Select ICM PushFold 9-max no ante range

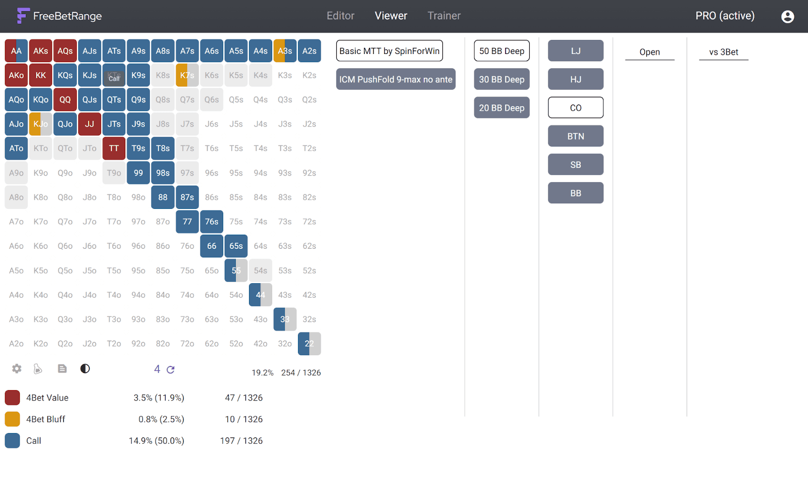(x=396, y=79)
